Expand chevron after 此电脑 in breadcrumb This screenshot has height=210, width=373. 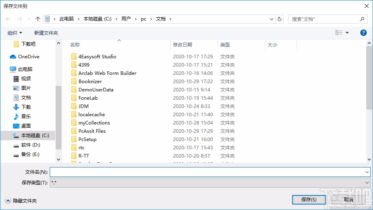click(78, 19)
